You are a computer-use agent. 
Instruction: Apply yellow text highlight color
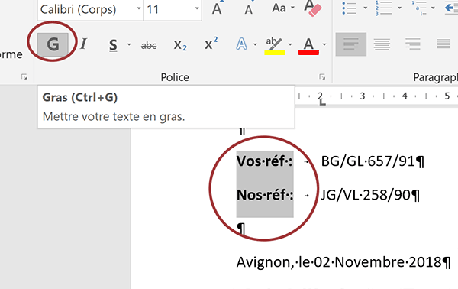point(274,45)
